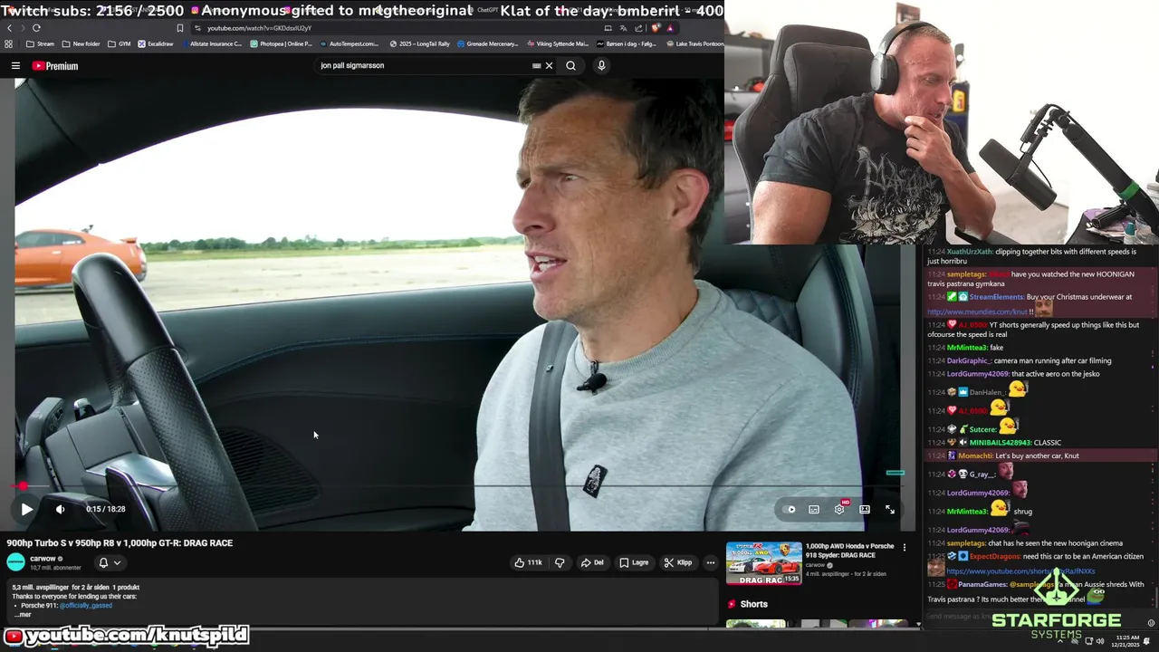Open the Stream bookmark folder

[x=40, y=43]
